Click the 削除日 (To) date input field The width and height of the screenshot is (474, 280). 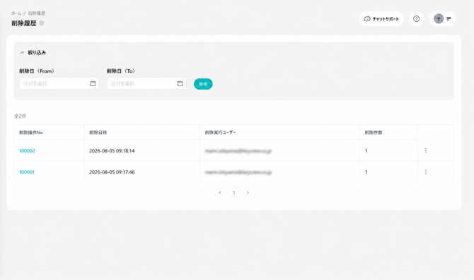(x=146, y=83)
